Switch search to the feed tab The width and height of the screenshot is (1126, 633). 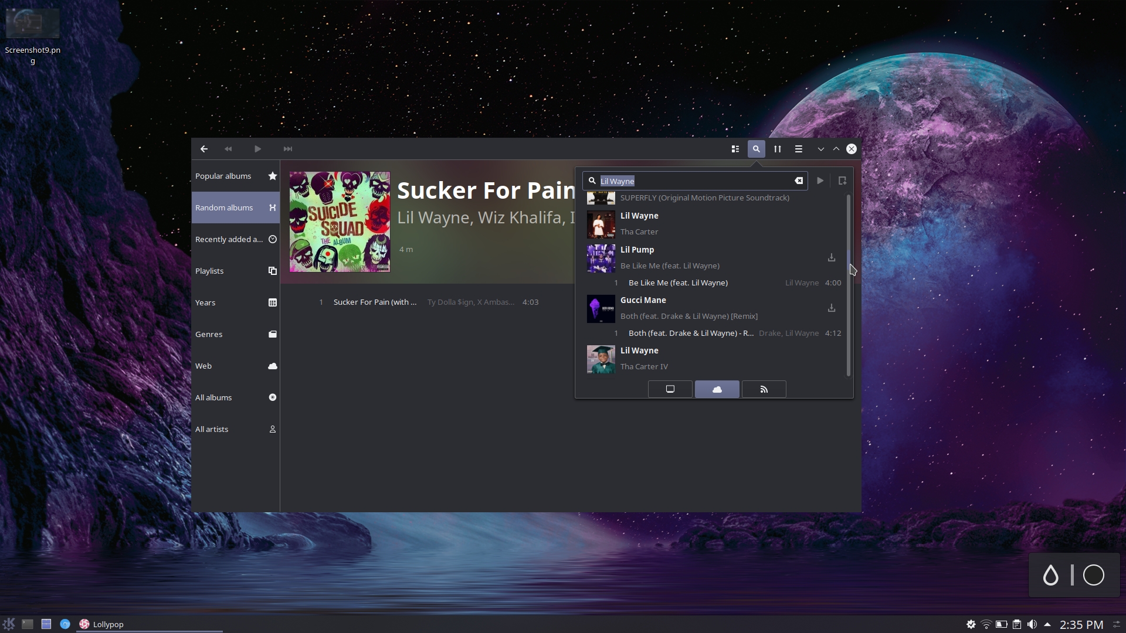(x=764, y=389)
